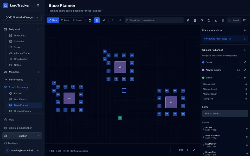Open Custom Events page
Viewport: 250px width, 156px height.
click(x=24, y=111)
